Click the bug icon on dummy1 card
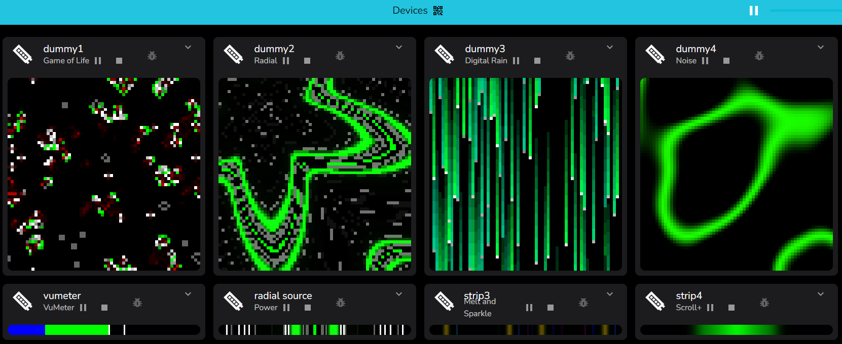 (x=152, y=56)
